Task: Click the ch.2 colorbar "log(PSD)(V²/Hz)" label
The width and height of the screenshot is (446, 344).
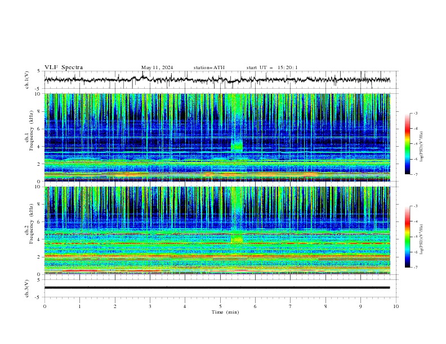Action: (x=422, y=239)
